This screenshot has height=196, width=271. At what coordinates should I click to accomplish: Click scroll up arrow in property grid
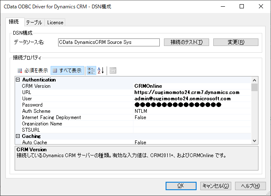(x=254, y=80)
